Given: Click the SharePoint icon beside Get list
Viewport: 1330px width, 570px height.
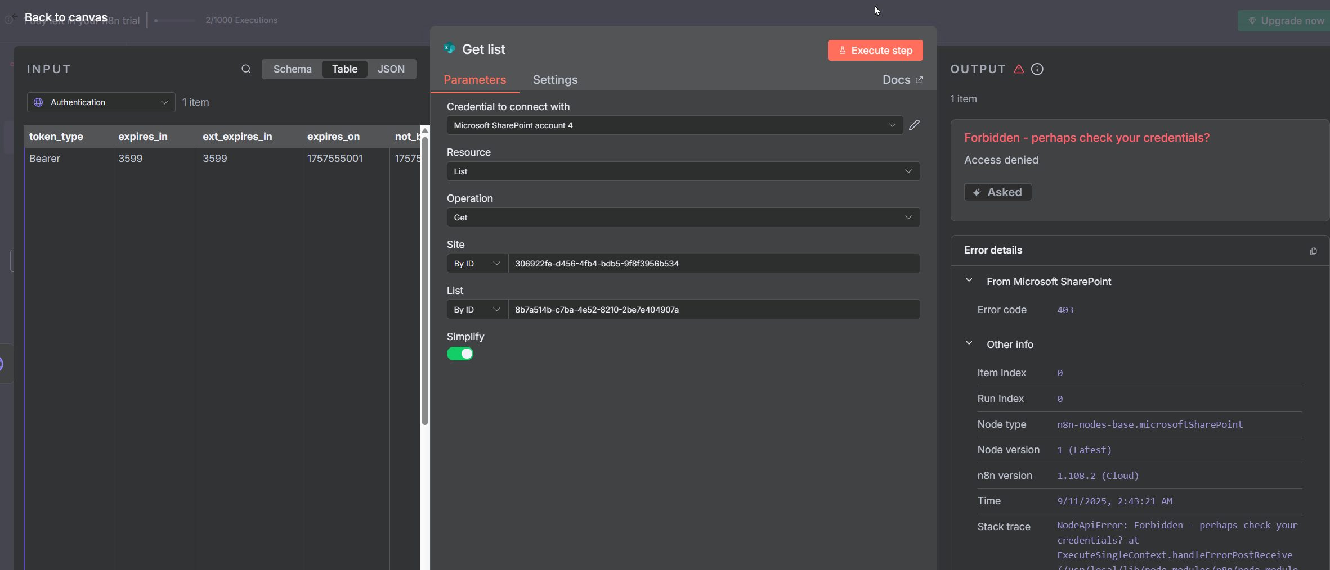Looking at the screenshot, I should [449, 49].
